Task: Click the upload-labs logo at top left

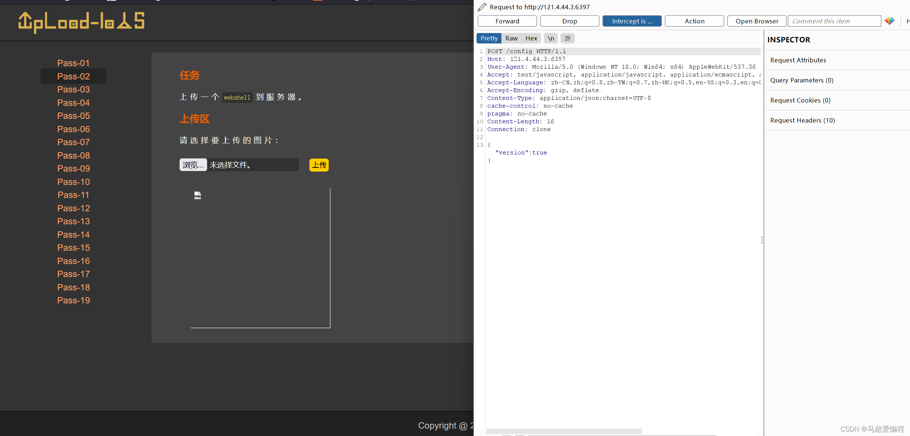Action: (x=81, y=21)
